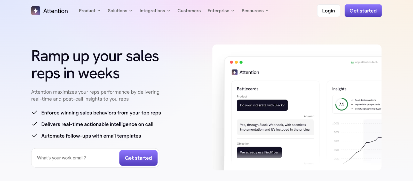Expand the Product dropdown menu
This screenshot has width=413, height=181.
pos(90,11)
